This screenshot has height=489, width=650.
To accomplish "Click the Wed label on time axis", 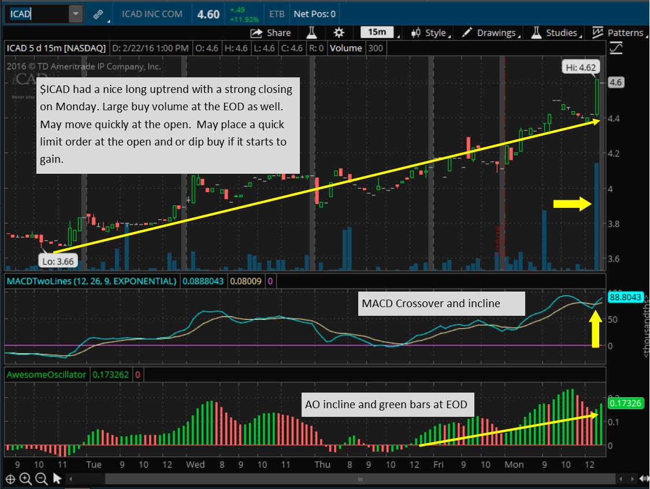I will pos(195,465).
